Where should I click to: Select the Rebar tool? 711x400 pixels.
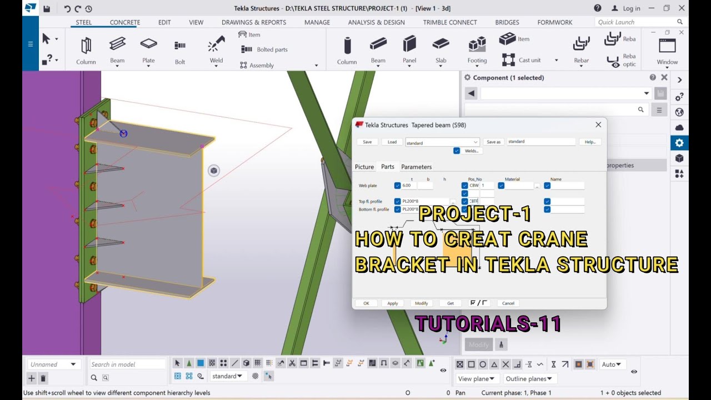pyautogui.click(x=582, y=51)
